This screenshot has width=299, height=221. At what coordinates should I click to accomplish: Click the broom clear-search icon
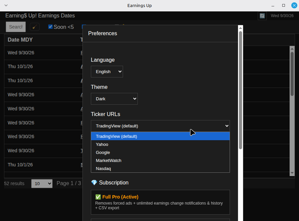click(x=35, y=27)
